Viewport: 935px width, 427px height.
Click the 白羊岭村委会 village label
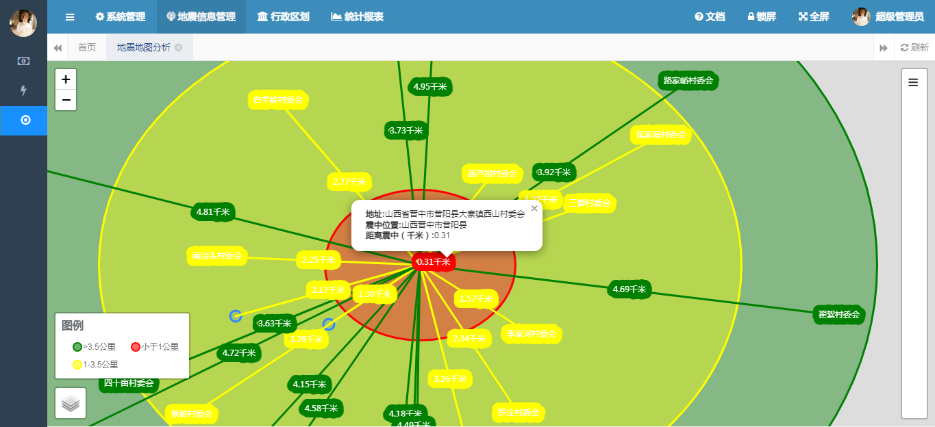click(x=278, y=100)
